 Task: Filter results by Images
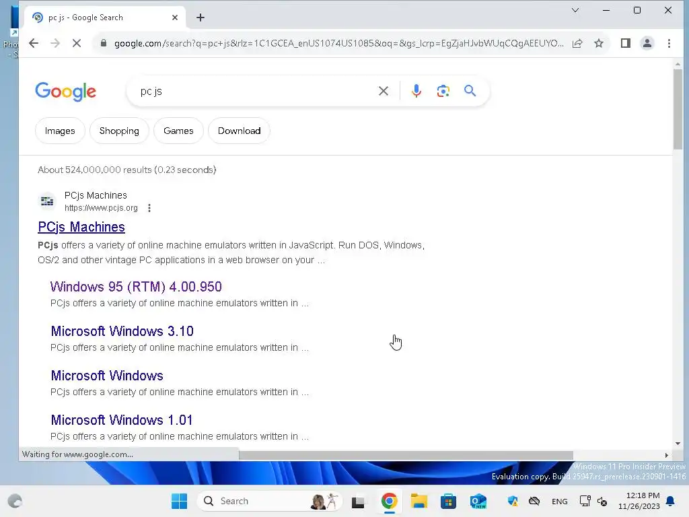pos(60,131)
